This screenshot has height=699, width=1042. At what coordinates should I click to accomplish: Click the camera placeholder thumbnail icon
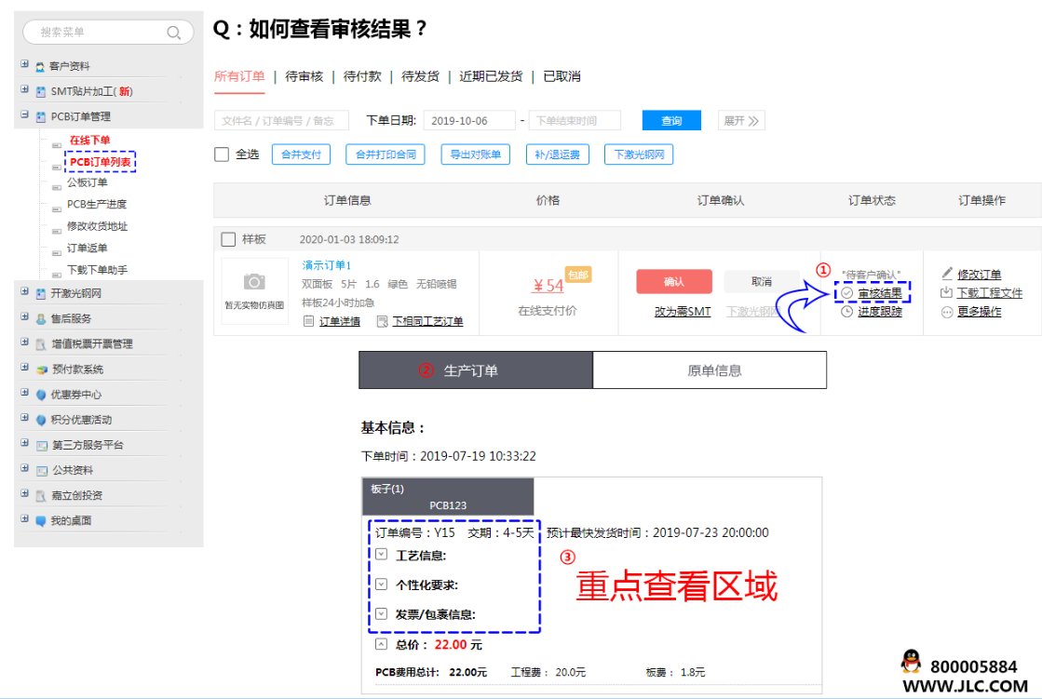[x=253, y=282]
